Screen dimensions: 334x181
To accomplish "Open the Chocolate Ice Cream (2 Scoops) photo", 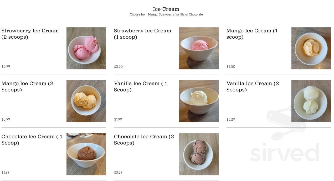I will (199, 154).
